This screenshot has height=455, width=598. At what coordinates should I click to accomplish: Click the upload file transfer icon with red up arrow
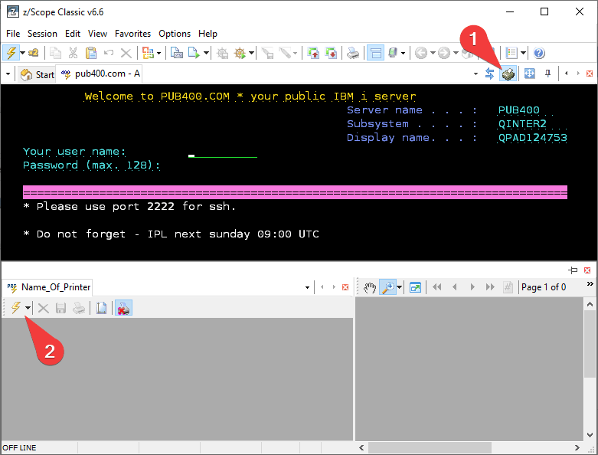coord(313,53)
